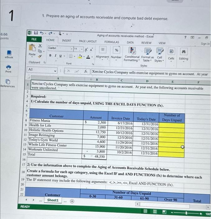Image resolution: width=211 pixels, height=219 pixels.
Task: Click the Decrease Font Size icon
Action: tap(91, 50)
